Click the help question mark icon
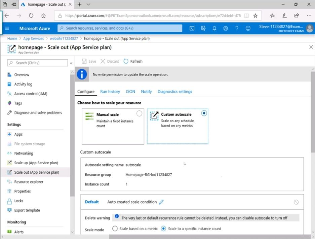Screen dimensions: 315x239 (237, 29)
